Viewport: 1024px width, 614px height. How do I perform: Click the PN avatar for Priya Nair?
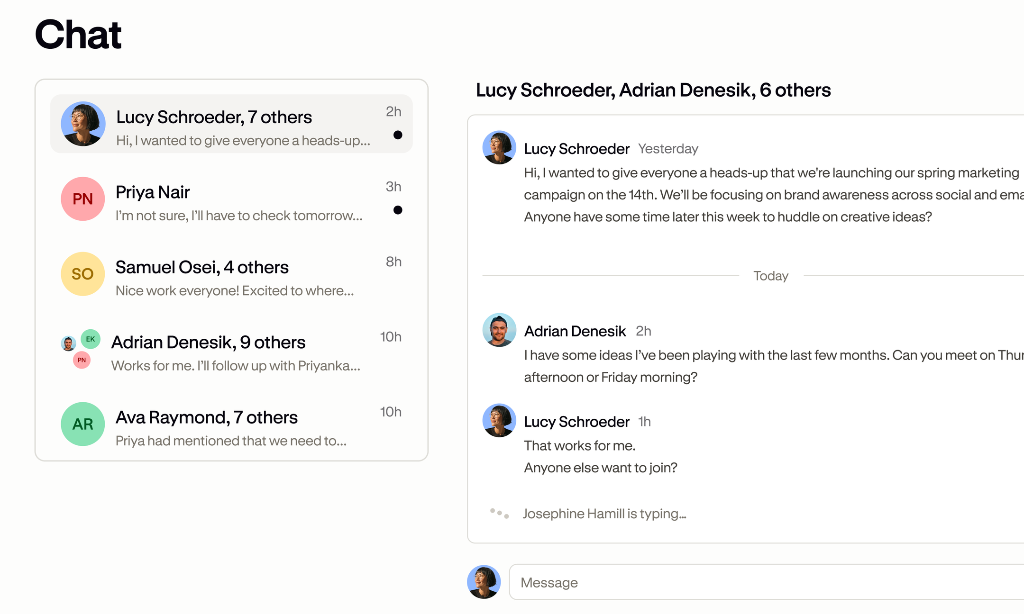[83, 199]
